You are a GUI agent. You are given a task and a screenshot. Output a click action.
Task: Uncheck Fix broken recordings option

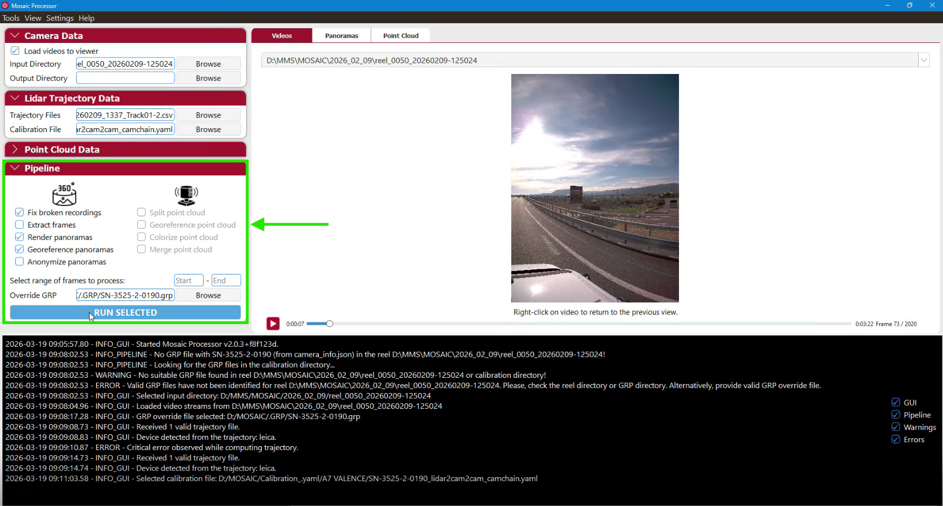(20, 212)
